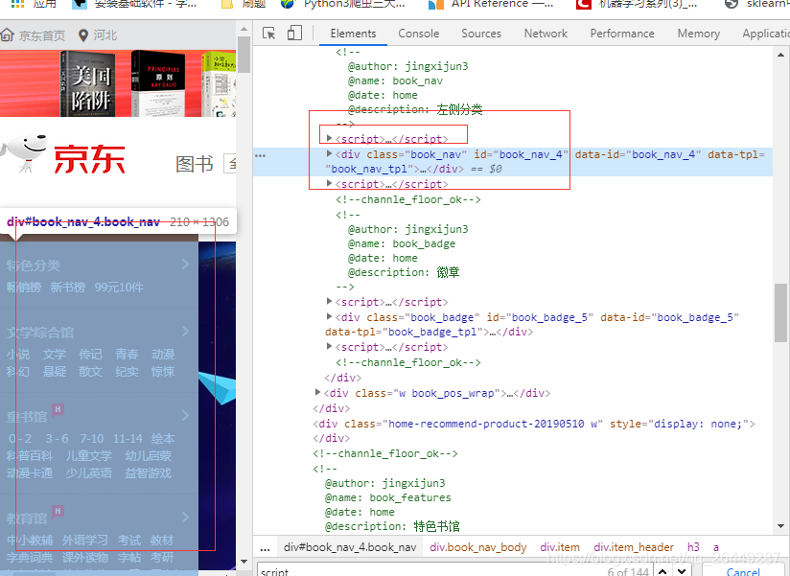Click the 小说 category link
790x576 pixels.
[18, 354]
